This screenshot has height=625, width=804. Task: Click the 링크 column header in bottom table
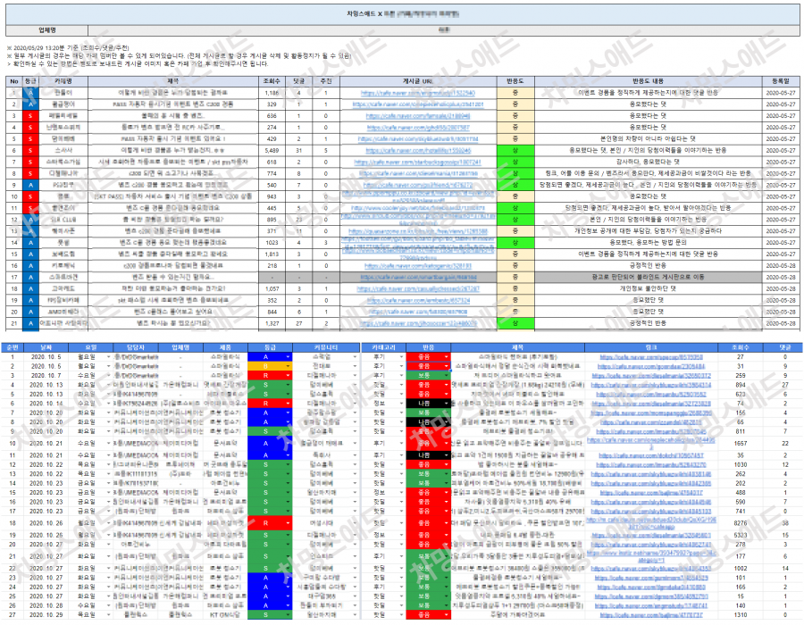point(651,347)
